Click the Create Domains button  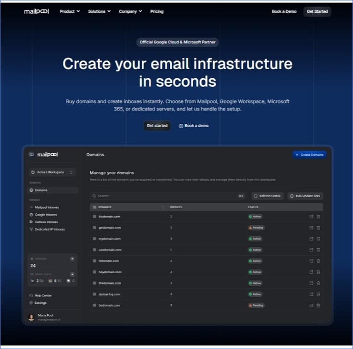coord(310,155)
